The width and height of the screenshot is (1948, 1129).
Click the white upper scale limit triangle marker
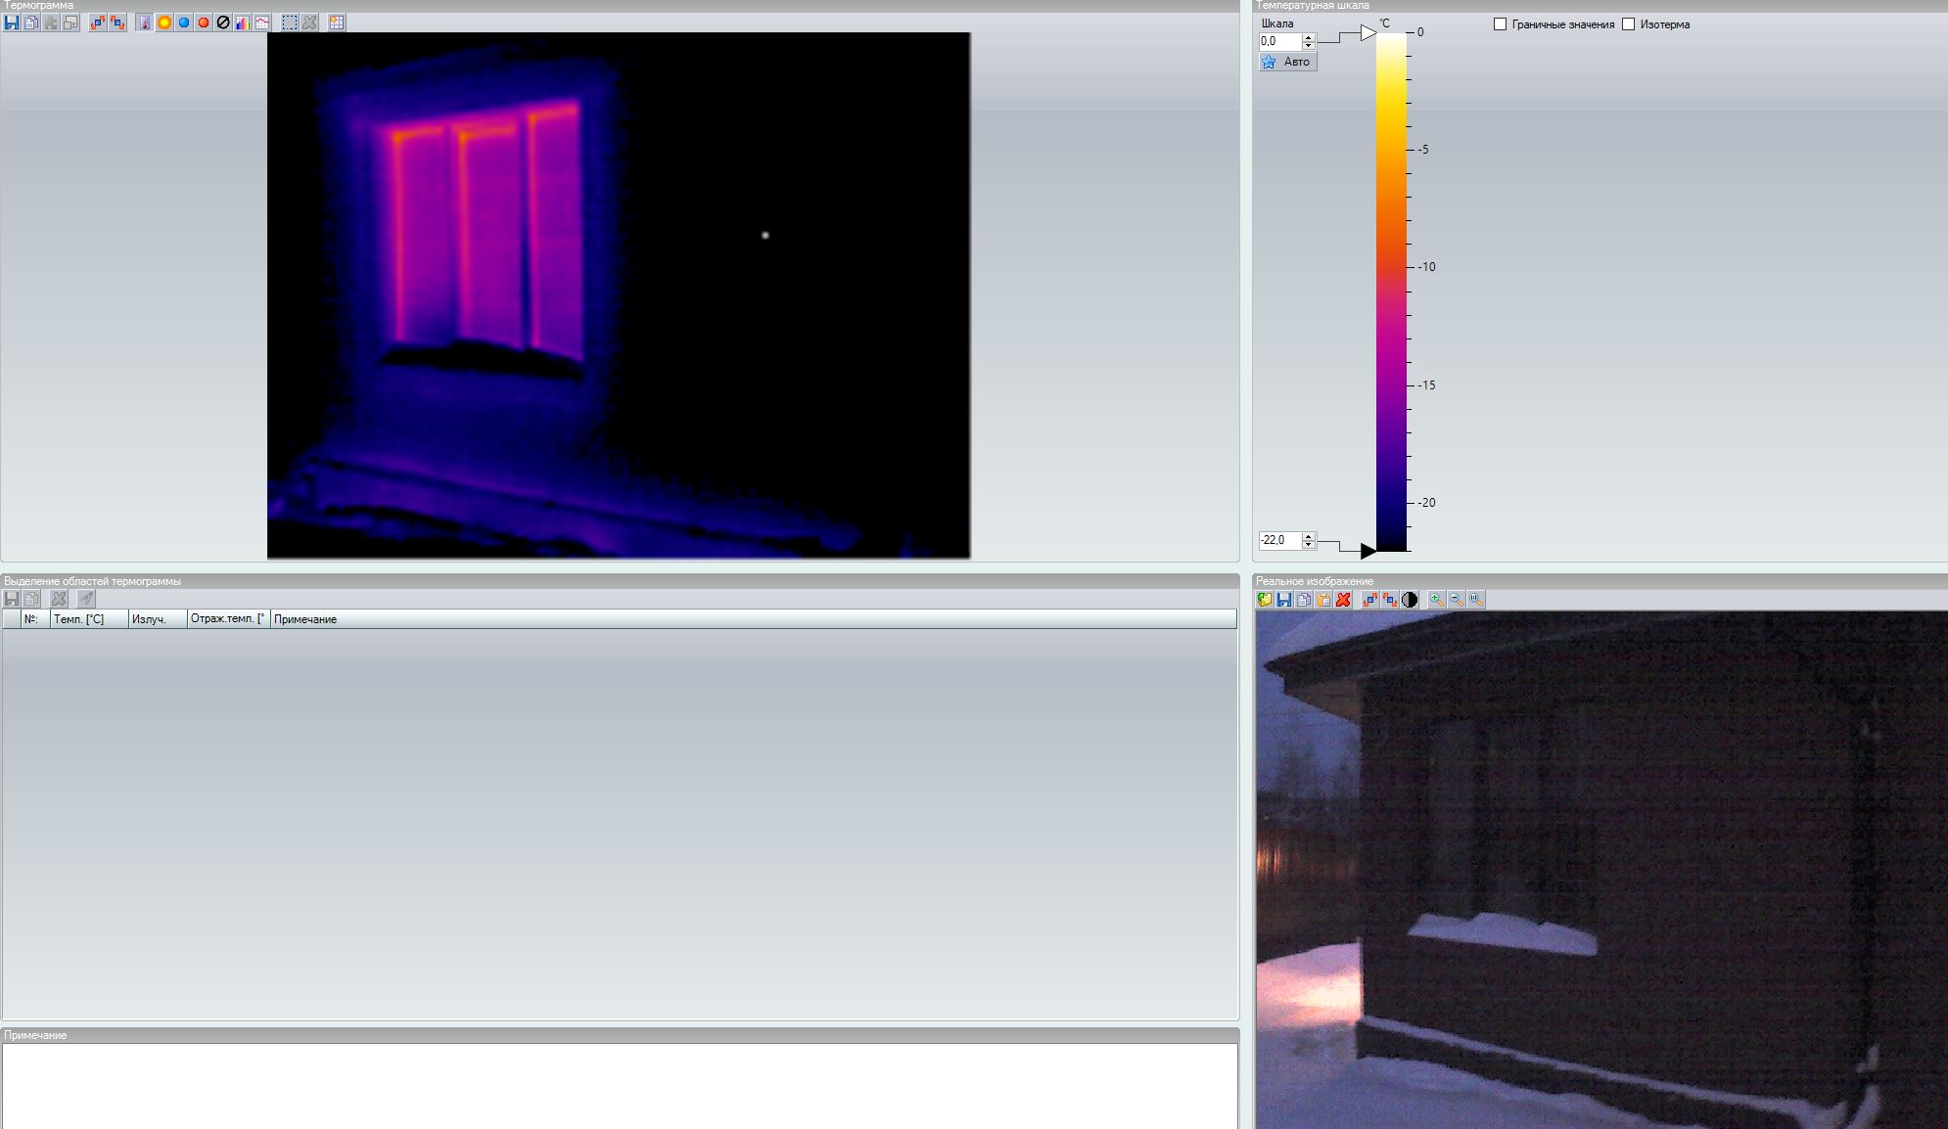tap(1368, 33)
